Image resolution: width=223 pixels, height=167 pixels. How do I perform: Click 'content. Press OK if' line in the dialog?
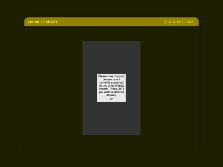111,89
